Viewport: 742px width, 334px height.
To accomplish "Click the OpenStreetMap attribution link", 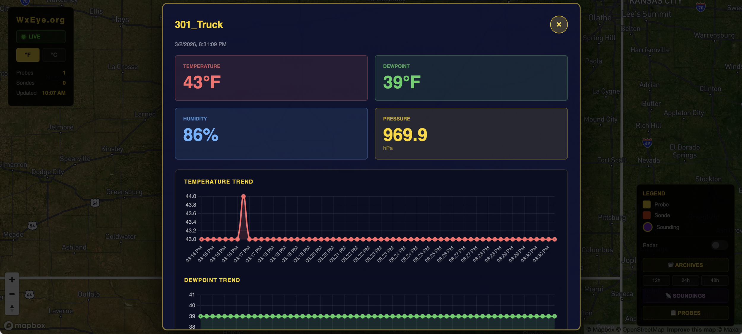I will (643, 330).
